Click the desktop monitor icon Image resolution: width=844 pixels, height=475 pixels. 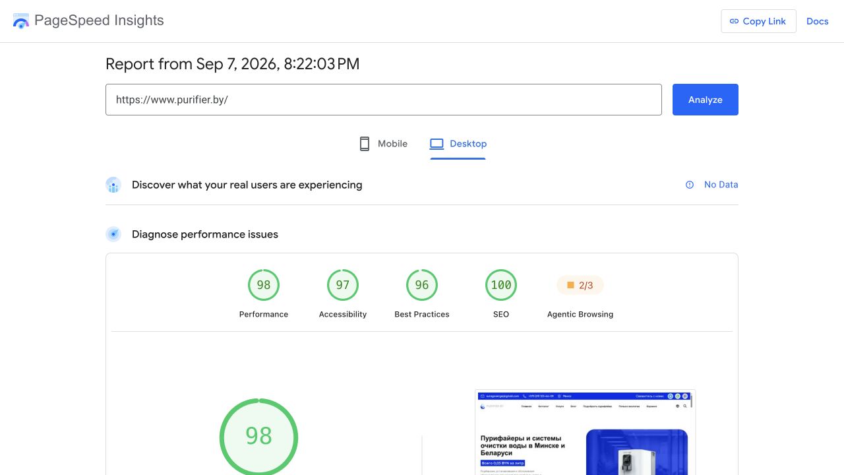click(437, 144)
